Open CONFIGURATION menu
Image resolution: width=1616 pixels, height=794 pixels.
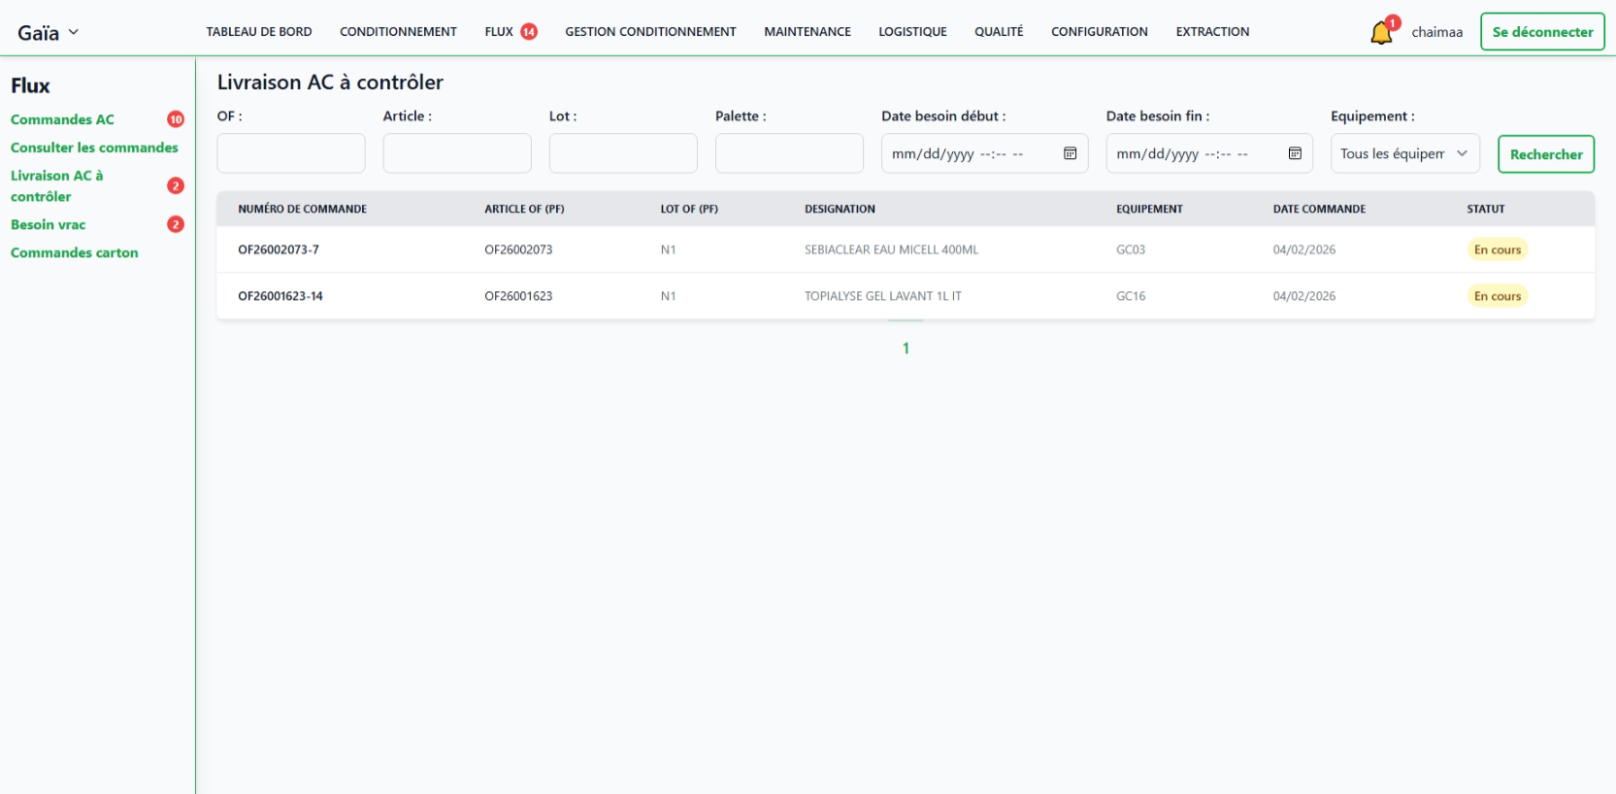tap(1100, 32)
